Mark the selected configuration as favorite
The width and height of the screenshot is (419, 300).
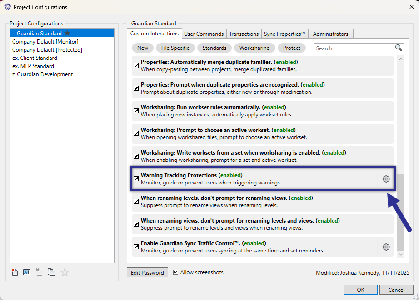tap(64, 272)
